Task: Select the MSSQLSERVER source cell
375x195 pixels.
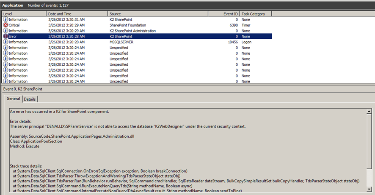Action: point(121,42)
